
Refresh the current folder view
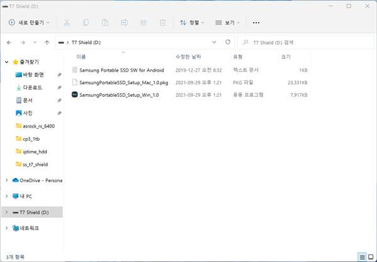click(228, 43)
